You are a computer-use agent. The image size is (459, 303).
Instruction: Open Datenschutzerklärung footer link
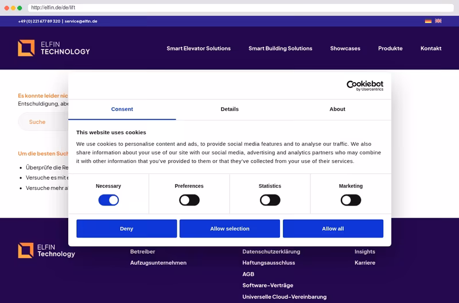tap(271, 251)
